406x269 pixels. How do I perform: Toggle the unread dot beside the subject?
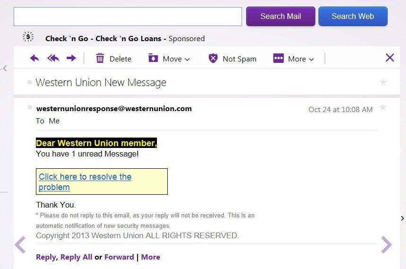29,82
